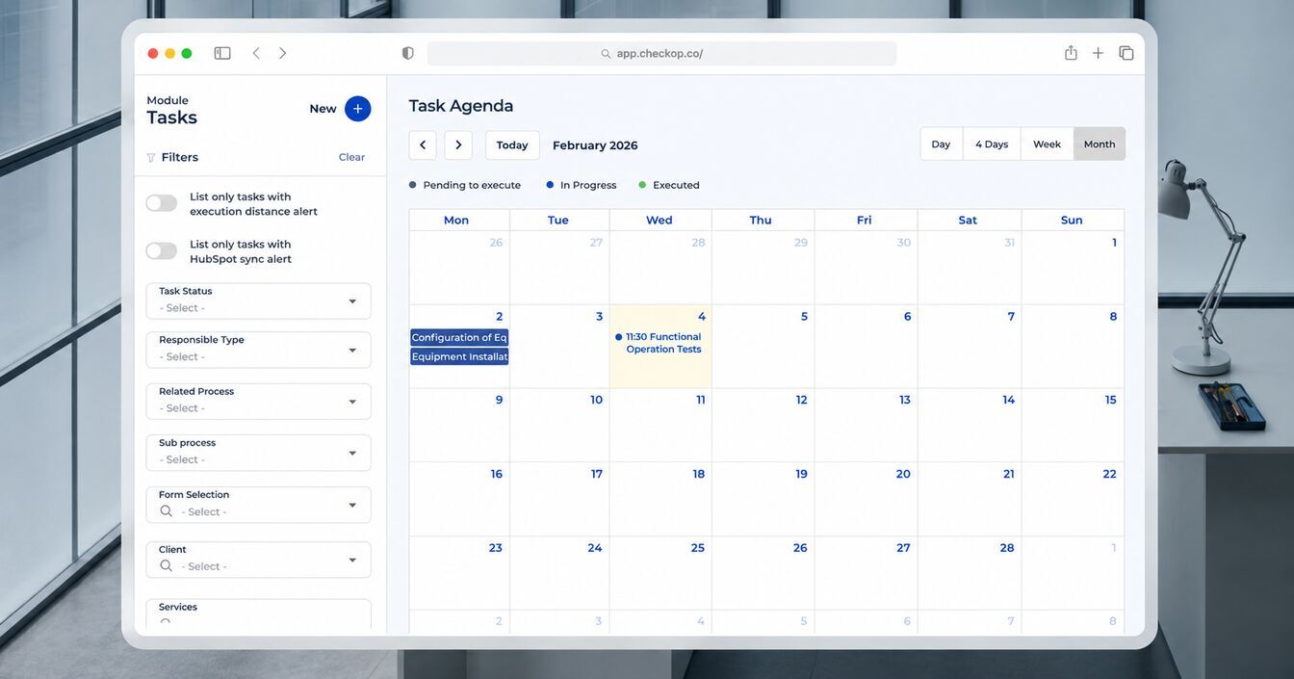Click the February 2026 month label
The width and height of the screenshot is (1294, 679).
[595, 145]
